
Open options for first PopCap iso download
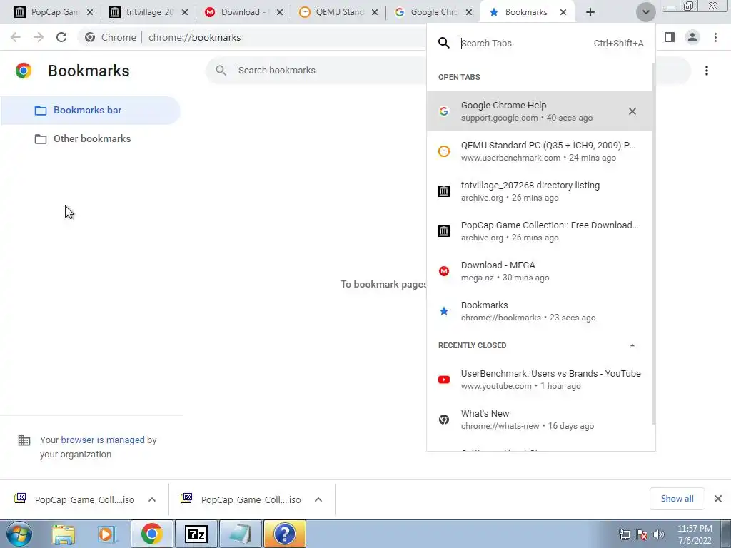pyautogui.click(x=152, y=499)
